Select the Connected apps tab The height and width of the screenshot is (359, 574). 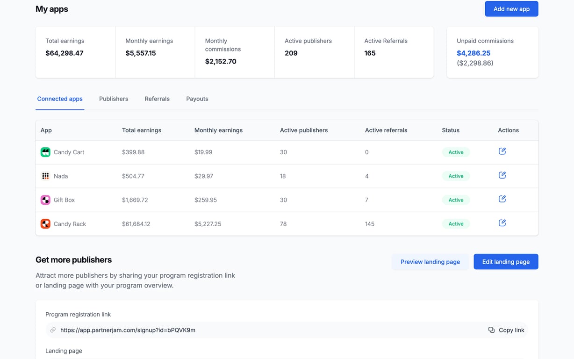point(60,99)
